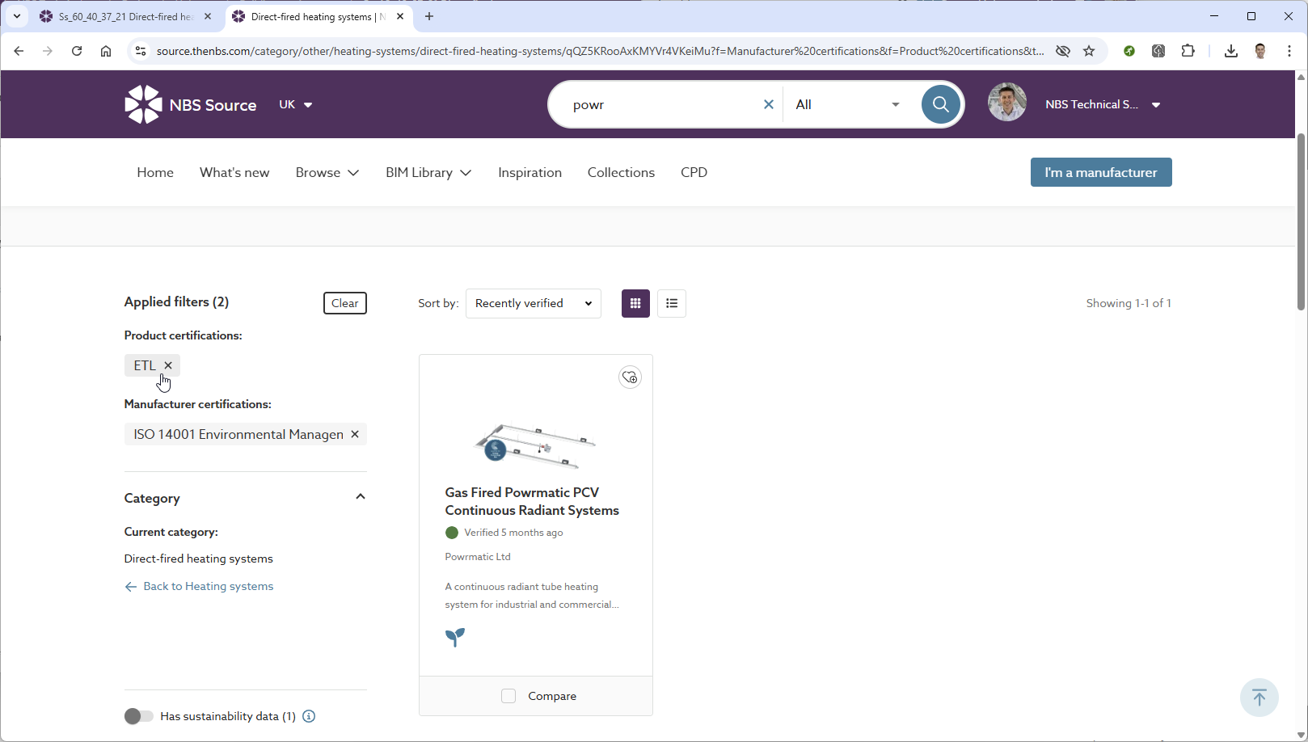Add product to collection heart icon

[x=630, y=377]
